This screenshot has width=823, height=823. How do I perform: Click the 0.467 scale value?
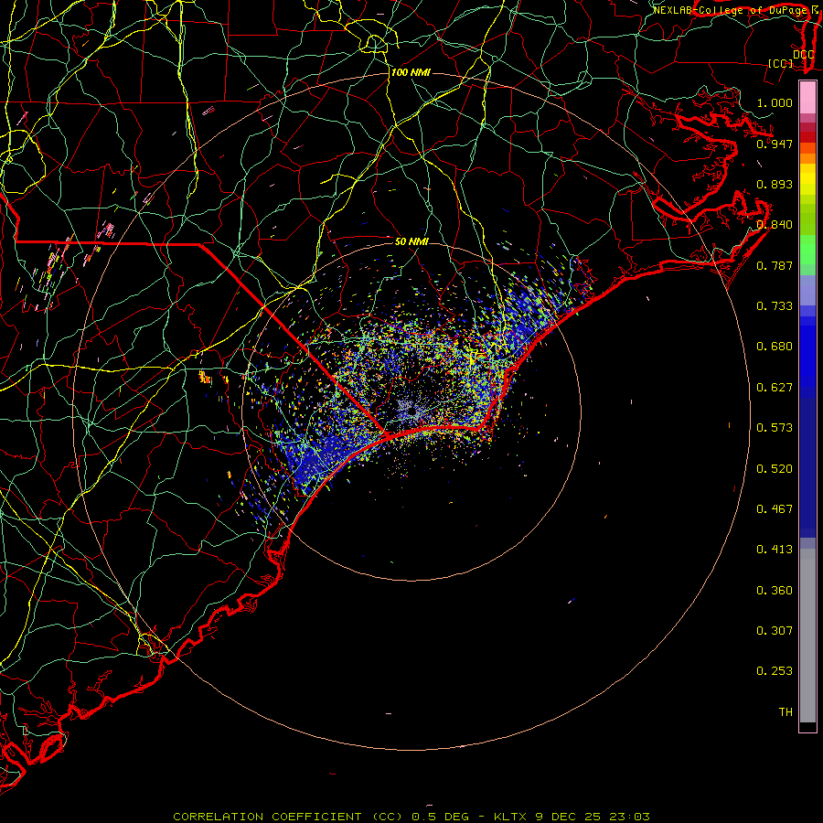[775, 509]
